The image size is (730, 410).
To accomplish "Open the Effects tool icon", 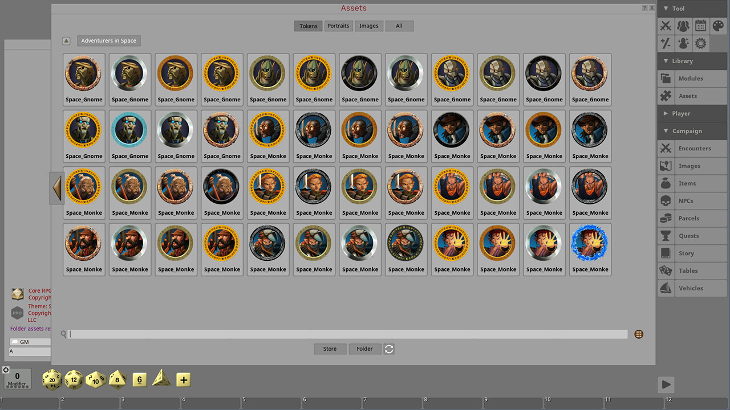I will click(683, 43).
